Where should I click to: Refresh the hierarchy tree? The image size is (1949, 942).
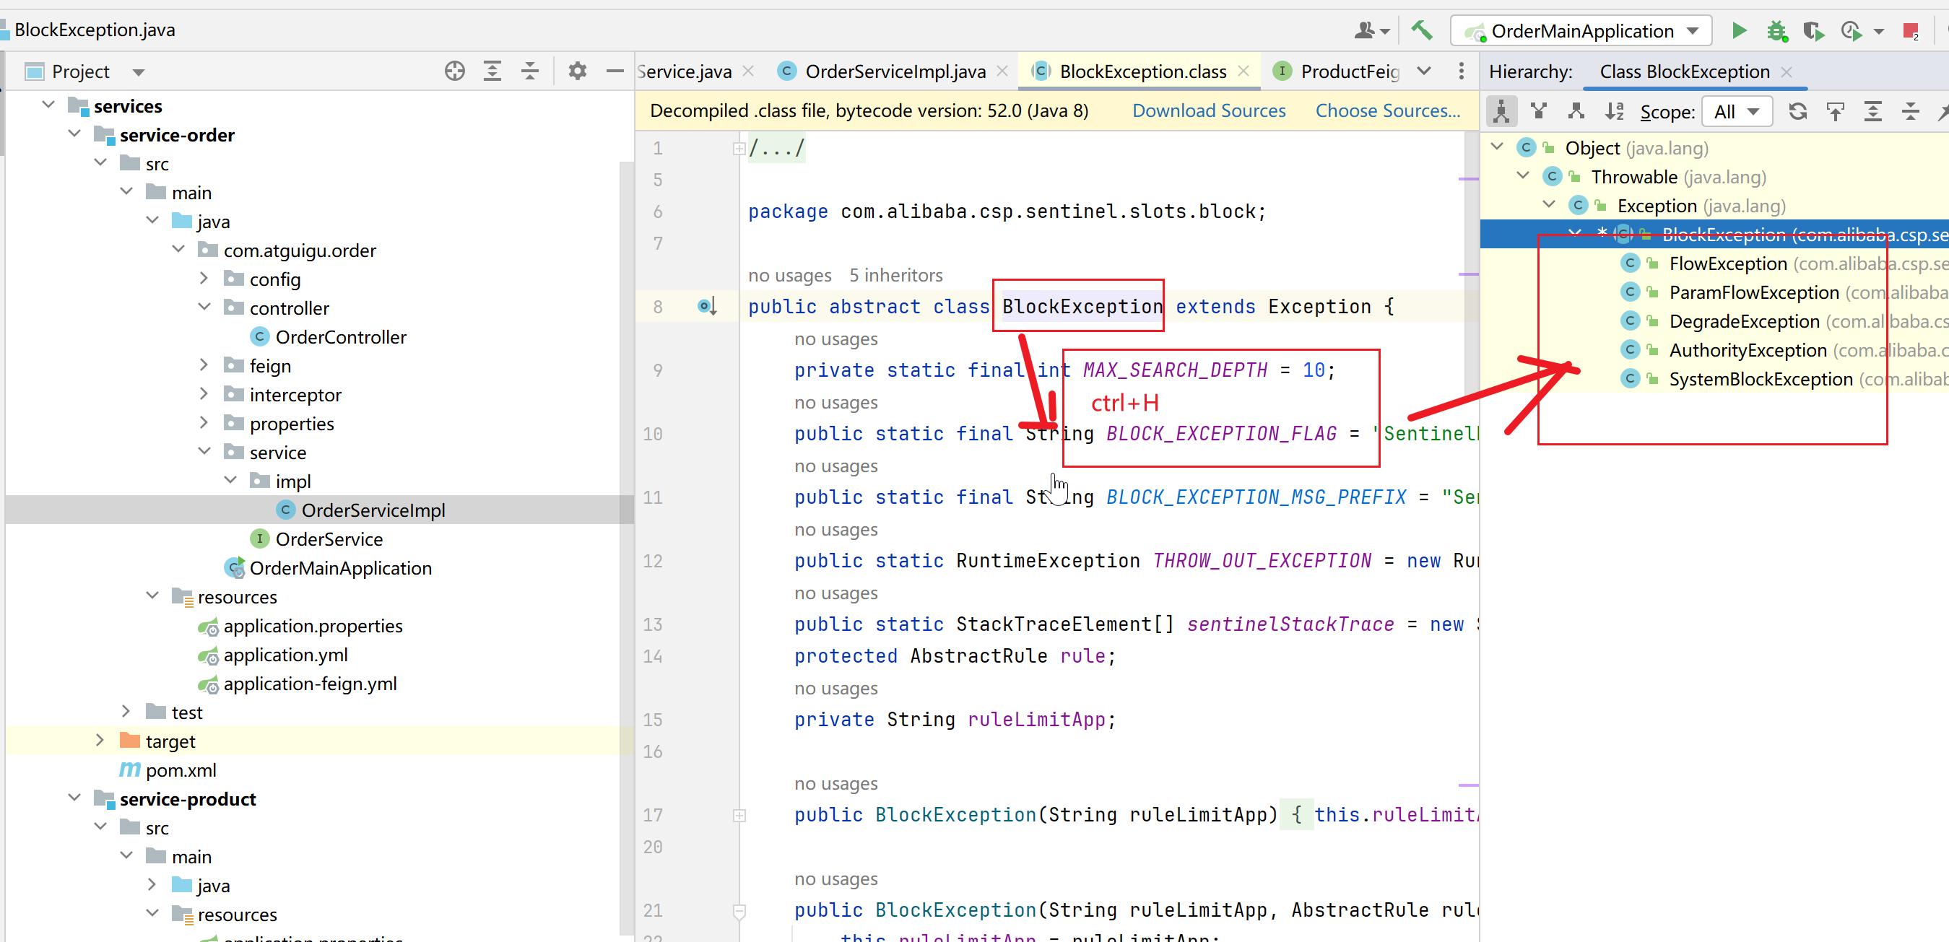click(1797, 112)
